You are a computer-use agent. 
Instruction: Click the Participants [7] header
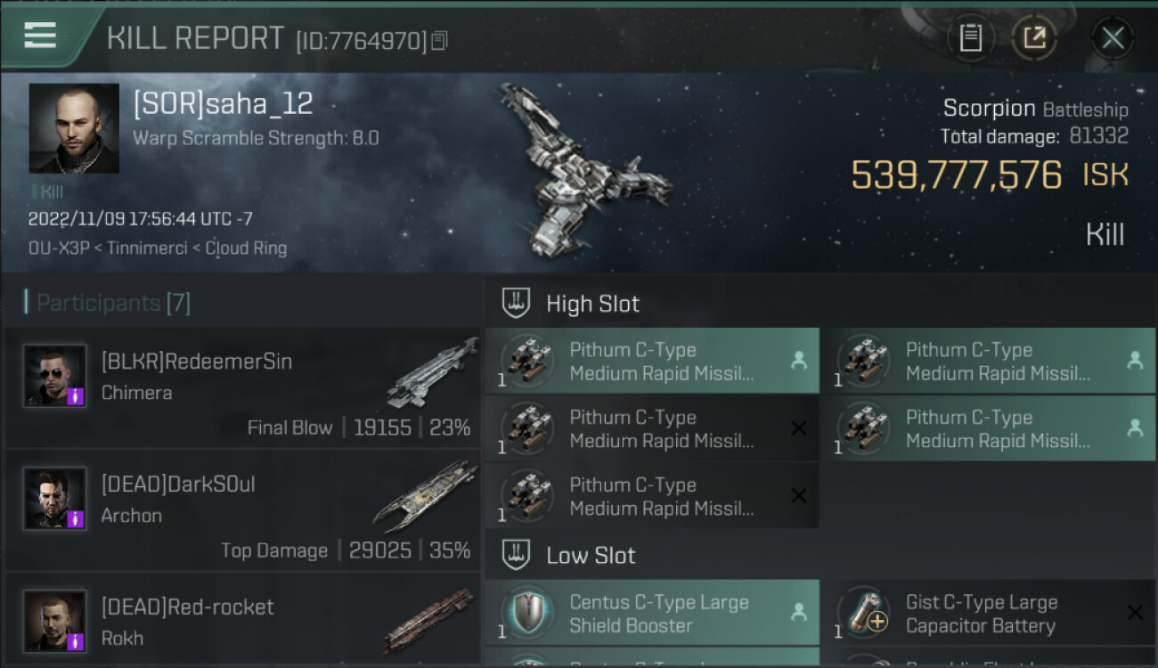click(x=113, y=303)
